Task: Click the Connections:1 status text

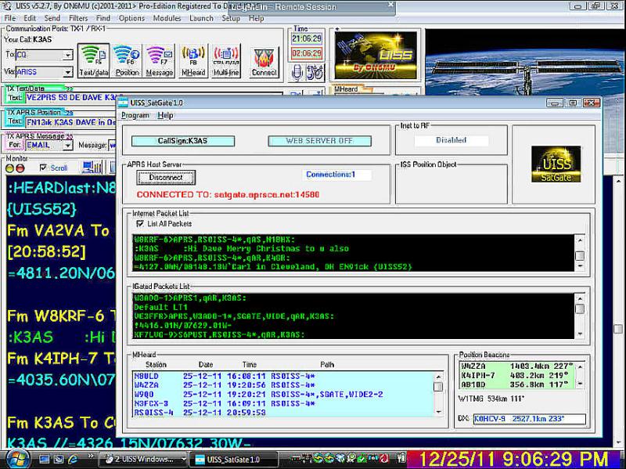Action: click(x=330, y=175)
